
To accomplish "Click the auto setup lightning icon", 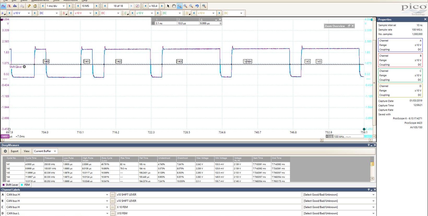I will coord(29,6).
